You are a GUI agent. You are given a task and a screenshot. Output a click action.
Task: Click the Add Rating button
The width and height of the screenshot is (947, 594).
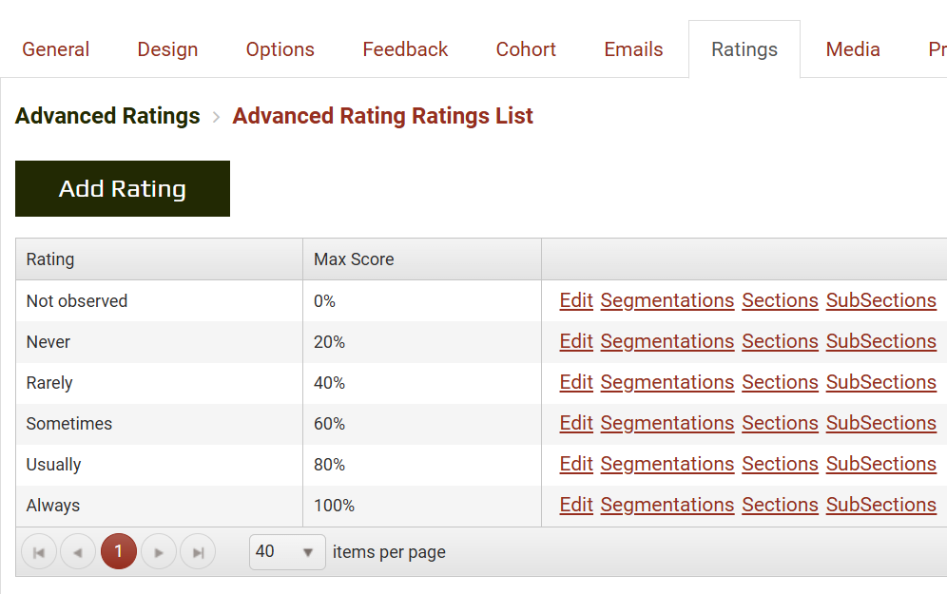(123, 189)
